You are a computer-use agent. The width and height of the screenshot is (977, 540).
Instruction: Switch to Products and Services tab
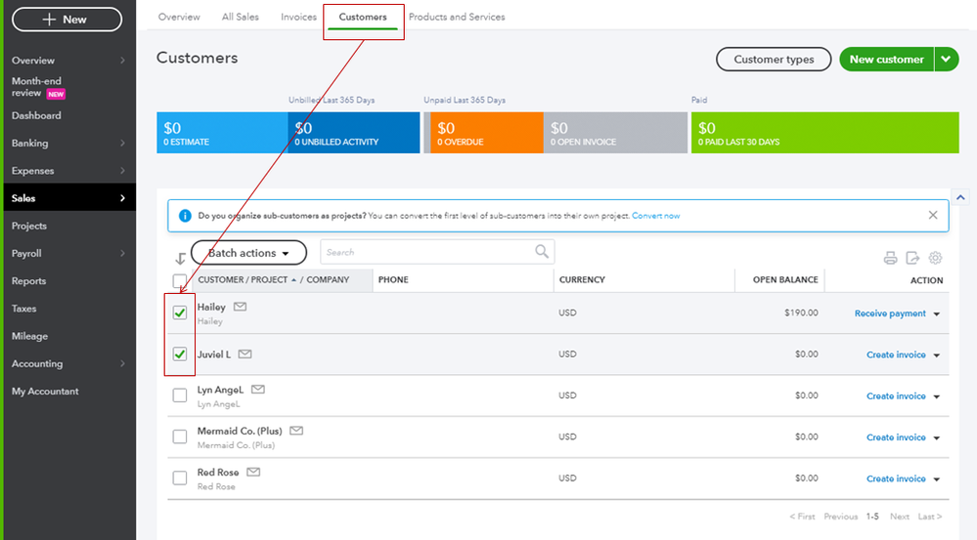(457, 17)
